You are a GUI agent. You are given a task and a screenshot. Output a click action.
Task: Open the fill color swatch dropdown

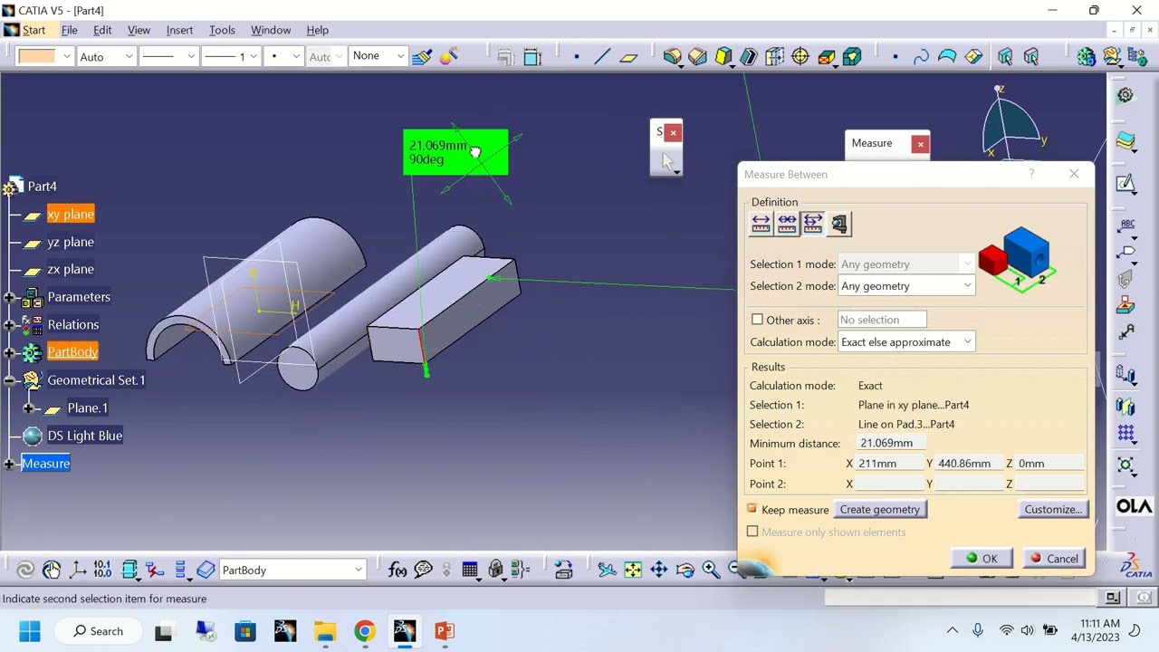tap(67, 56)
